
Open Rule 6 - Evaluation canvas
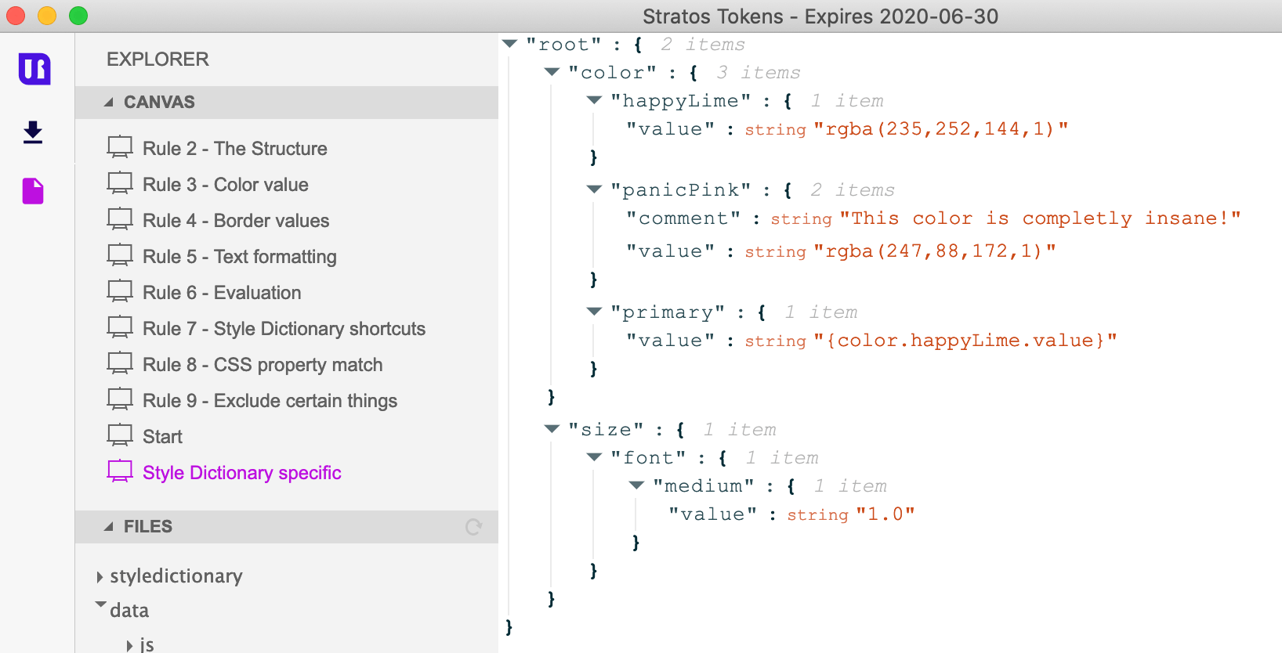(x=222, y=293)
